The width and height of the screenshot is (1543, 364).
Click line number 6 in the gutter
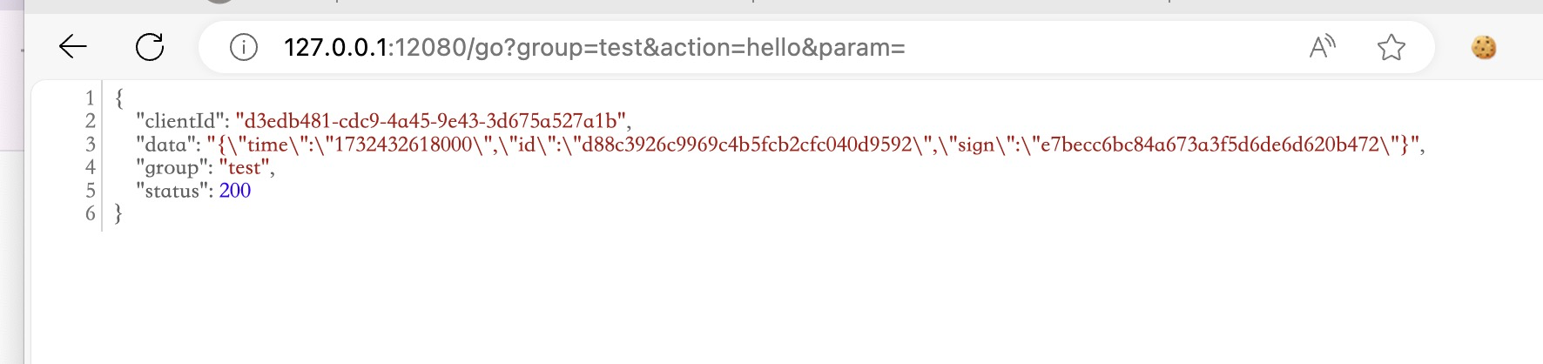90,213
